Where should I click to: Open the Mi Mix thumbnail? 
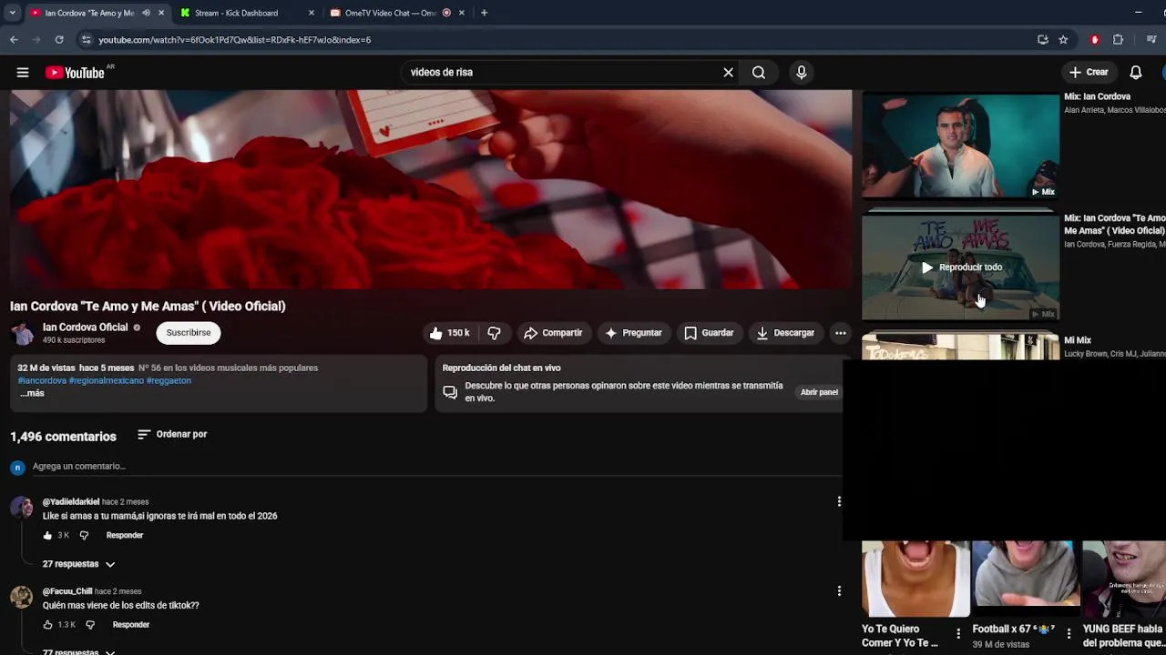(x=960, y=347)
